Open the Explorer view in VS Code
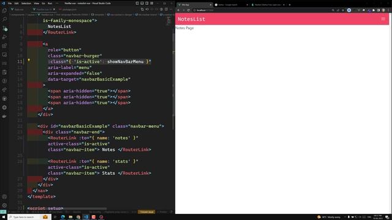The width and height of the screenshot is (392, 220). tap(4, 10)
